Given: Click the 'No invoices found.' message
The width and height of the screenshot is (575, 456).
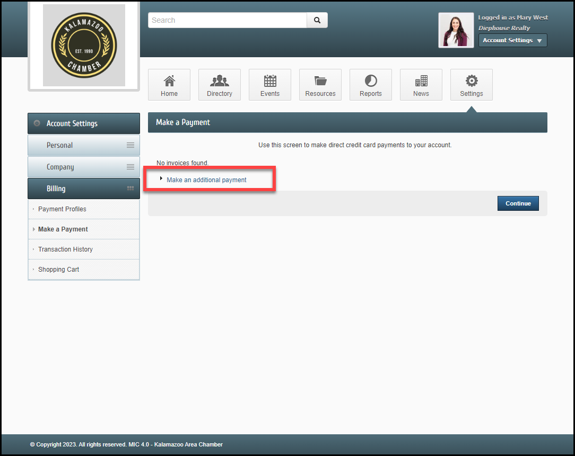Looking at the screenshot, I should pos(182,163).
